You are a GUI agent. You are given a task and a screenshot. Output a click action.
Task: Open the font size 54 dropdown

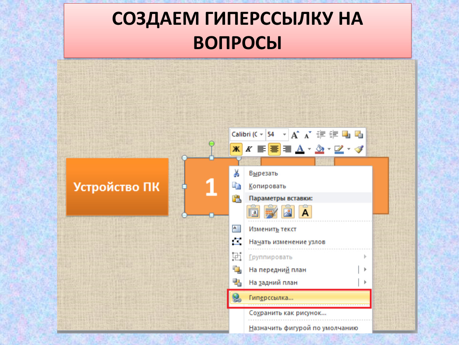(x=284, y=135)
